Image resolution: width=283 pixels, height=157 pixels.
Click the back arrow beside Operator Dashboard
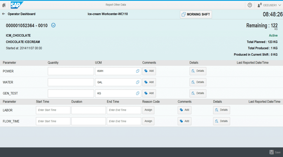(4, 14)
